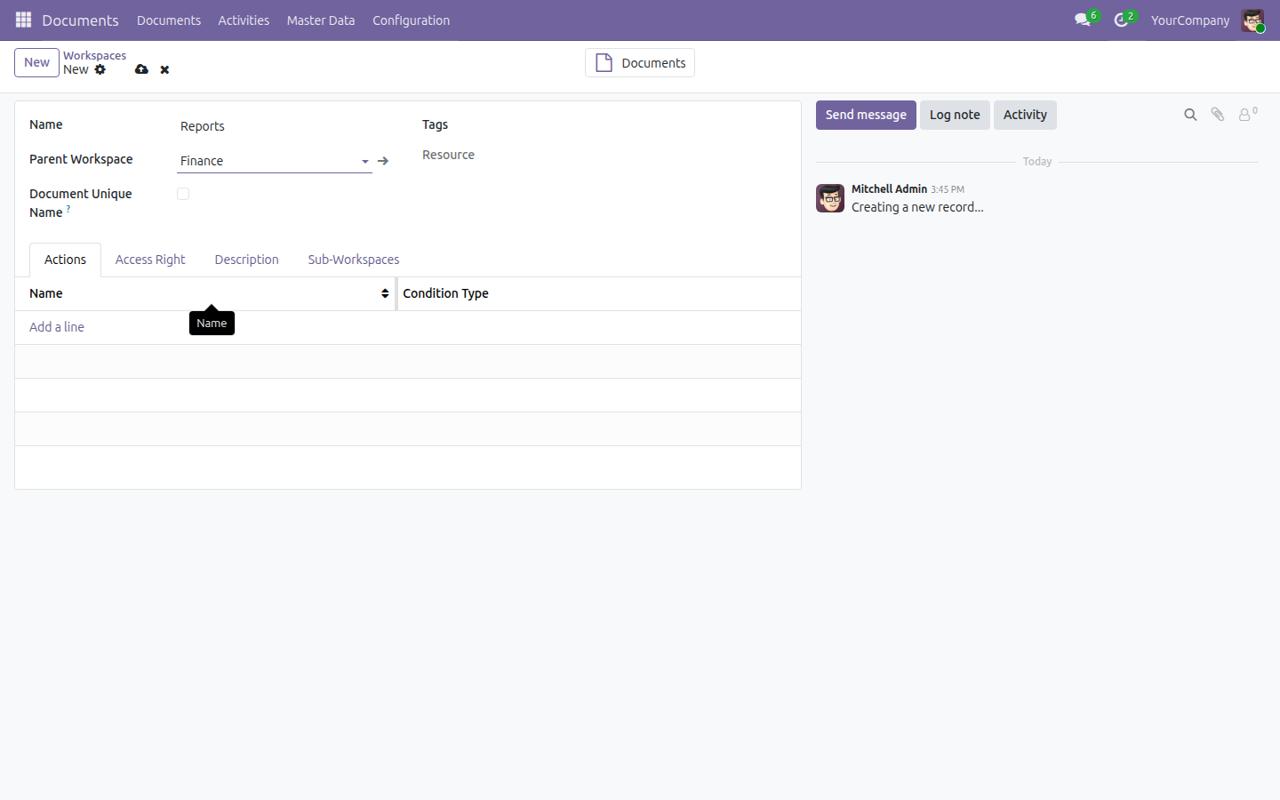The width and height of the screenshot is (1280, 800).
Task: Switch to the Sub-Workspaces tab
Action: click(354, 260)
